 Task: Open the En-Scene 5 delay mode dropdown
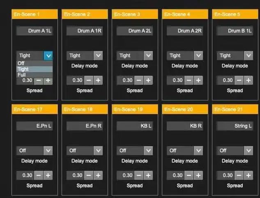tap(248, 56)
